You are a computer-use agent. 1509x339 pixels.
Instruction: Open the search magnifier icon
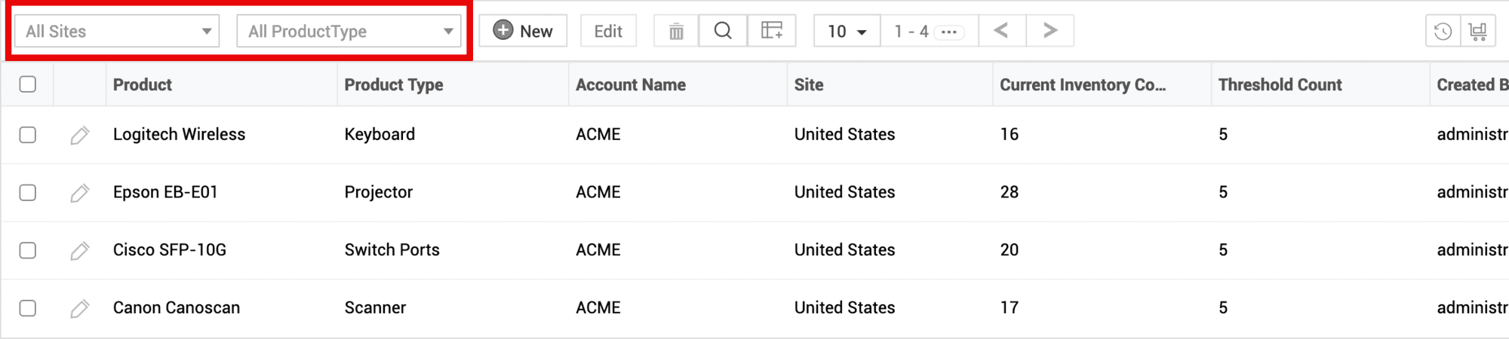[723, 31]
